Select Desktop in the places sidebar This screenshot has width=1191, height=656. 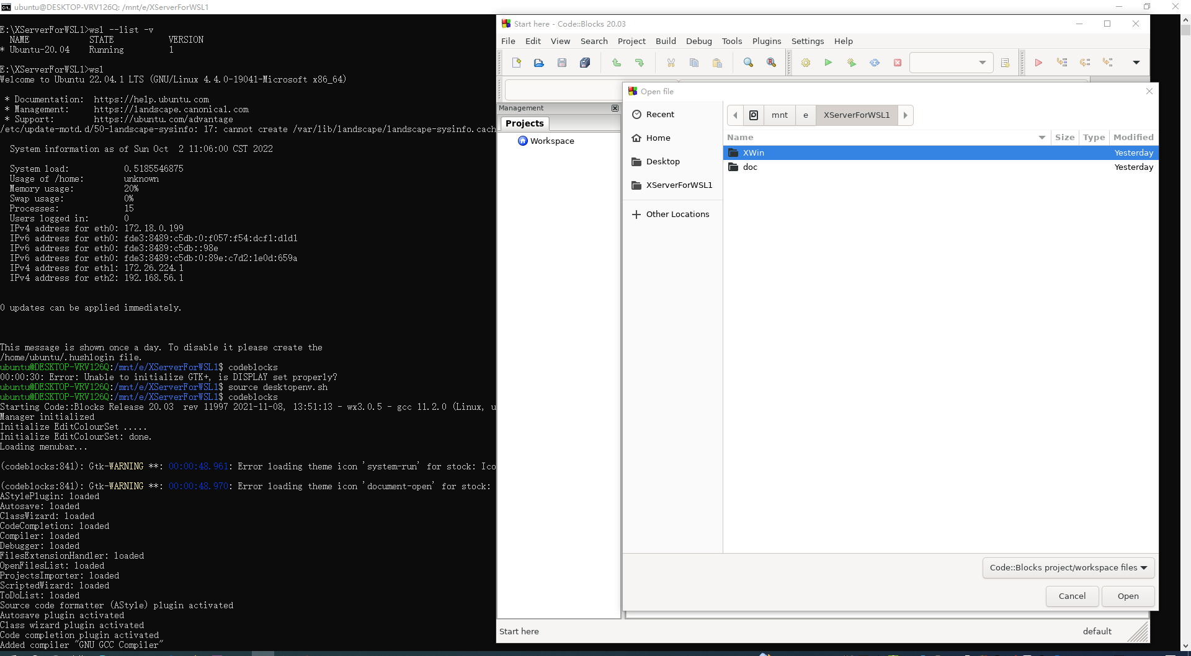672,162
